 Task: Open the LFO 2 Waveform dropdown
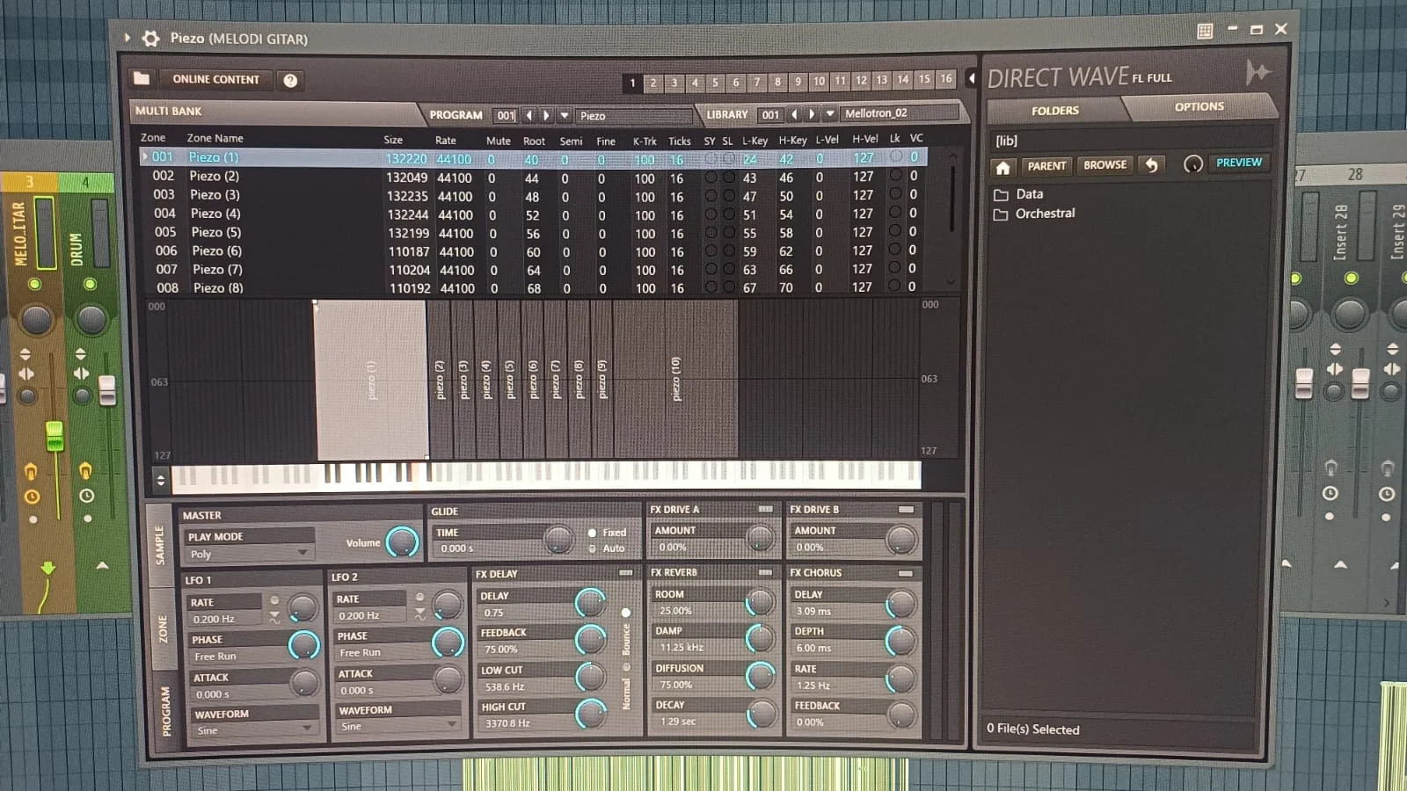(x=399, y=726)
